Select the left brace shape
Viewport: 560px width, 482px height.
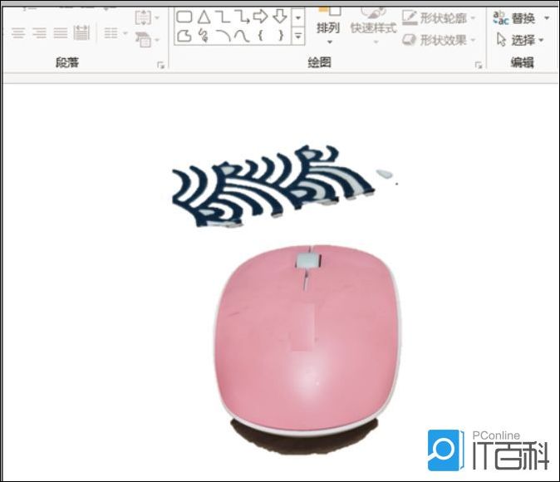pos(261,36)
